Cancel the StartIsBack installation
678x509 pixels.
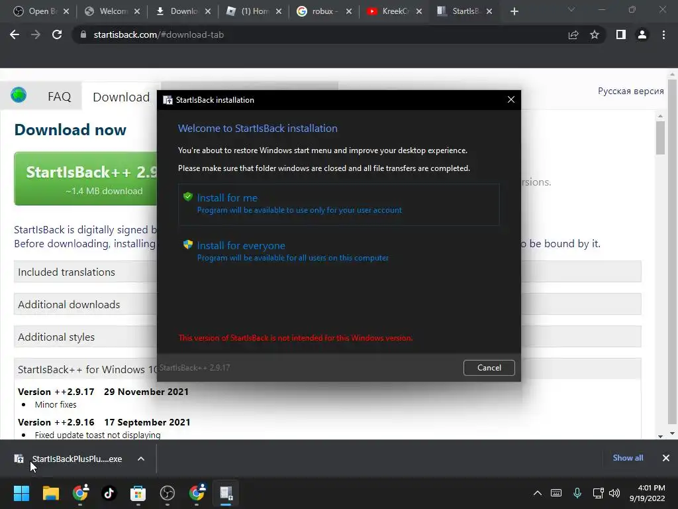[x=489, y=367]
